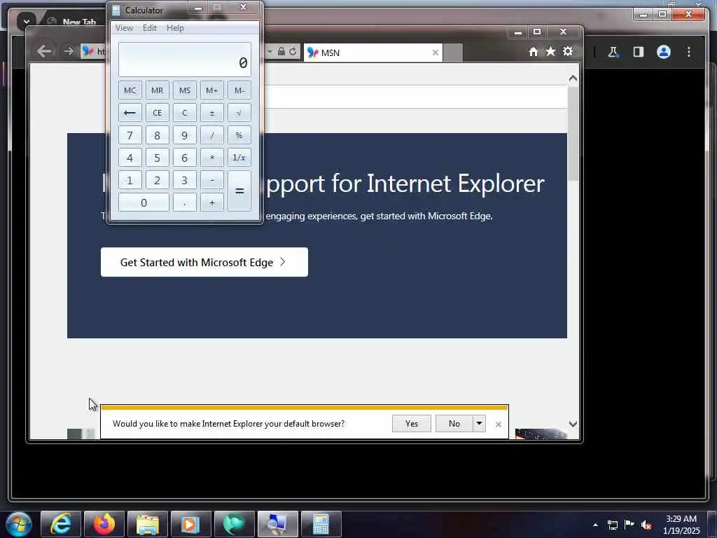Screen dimensions: 717x538
Task: Click digit 0 in Calculator
Action: pos(144,202)
